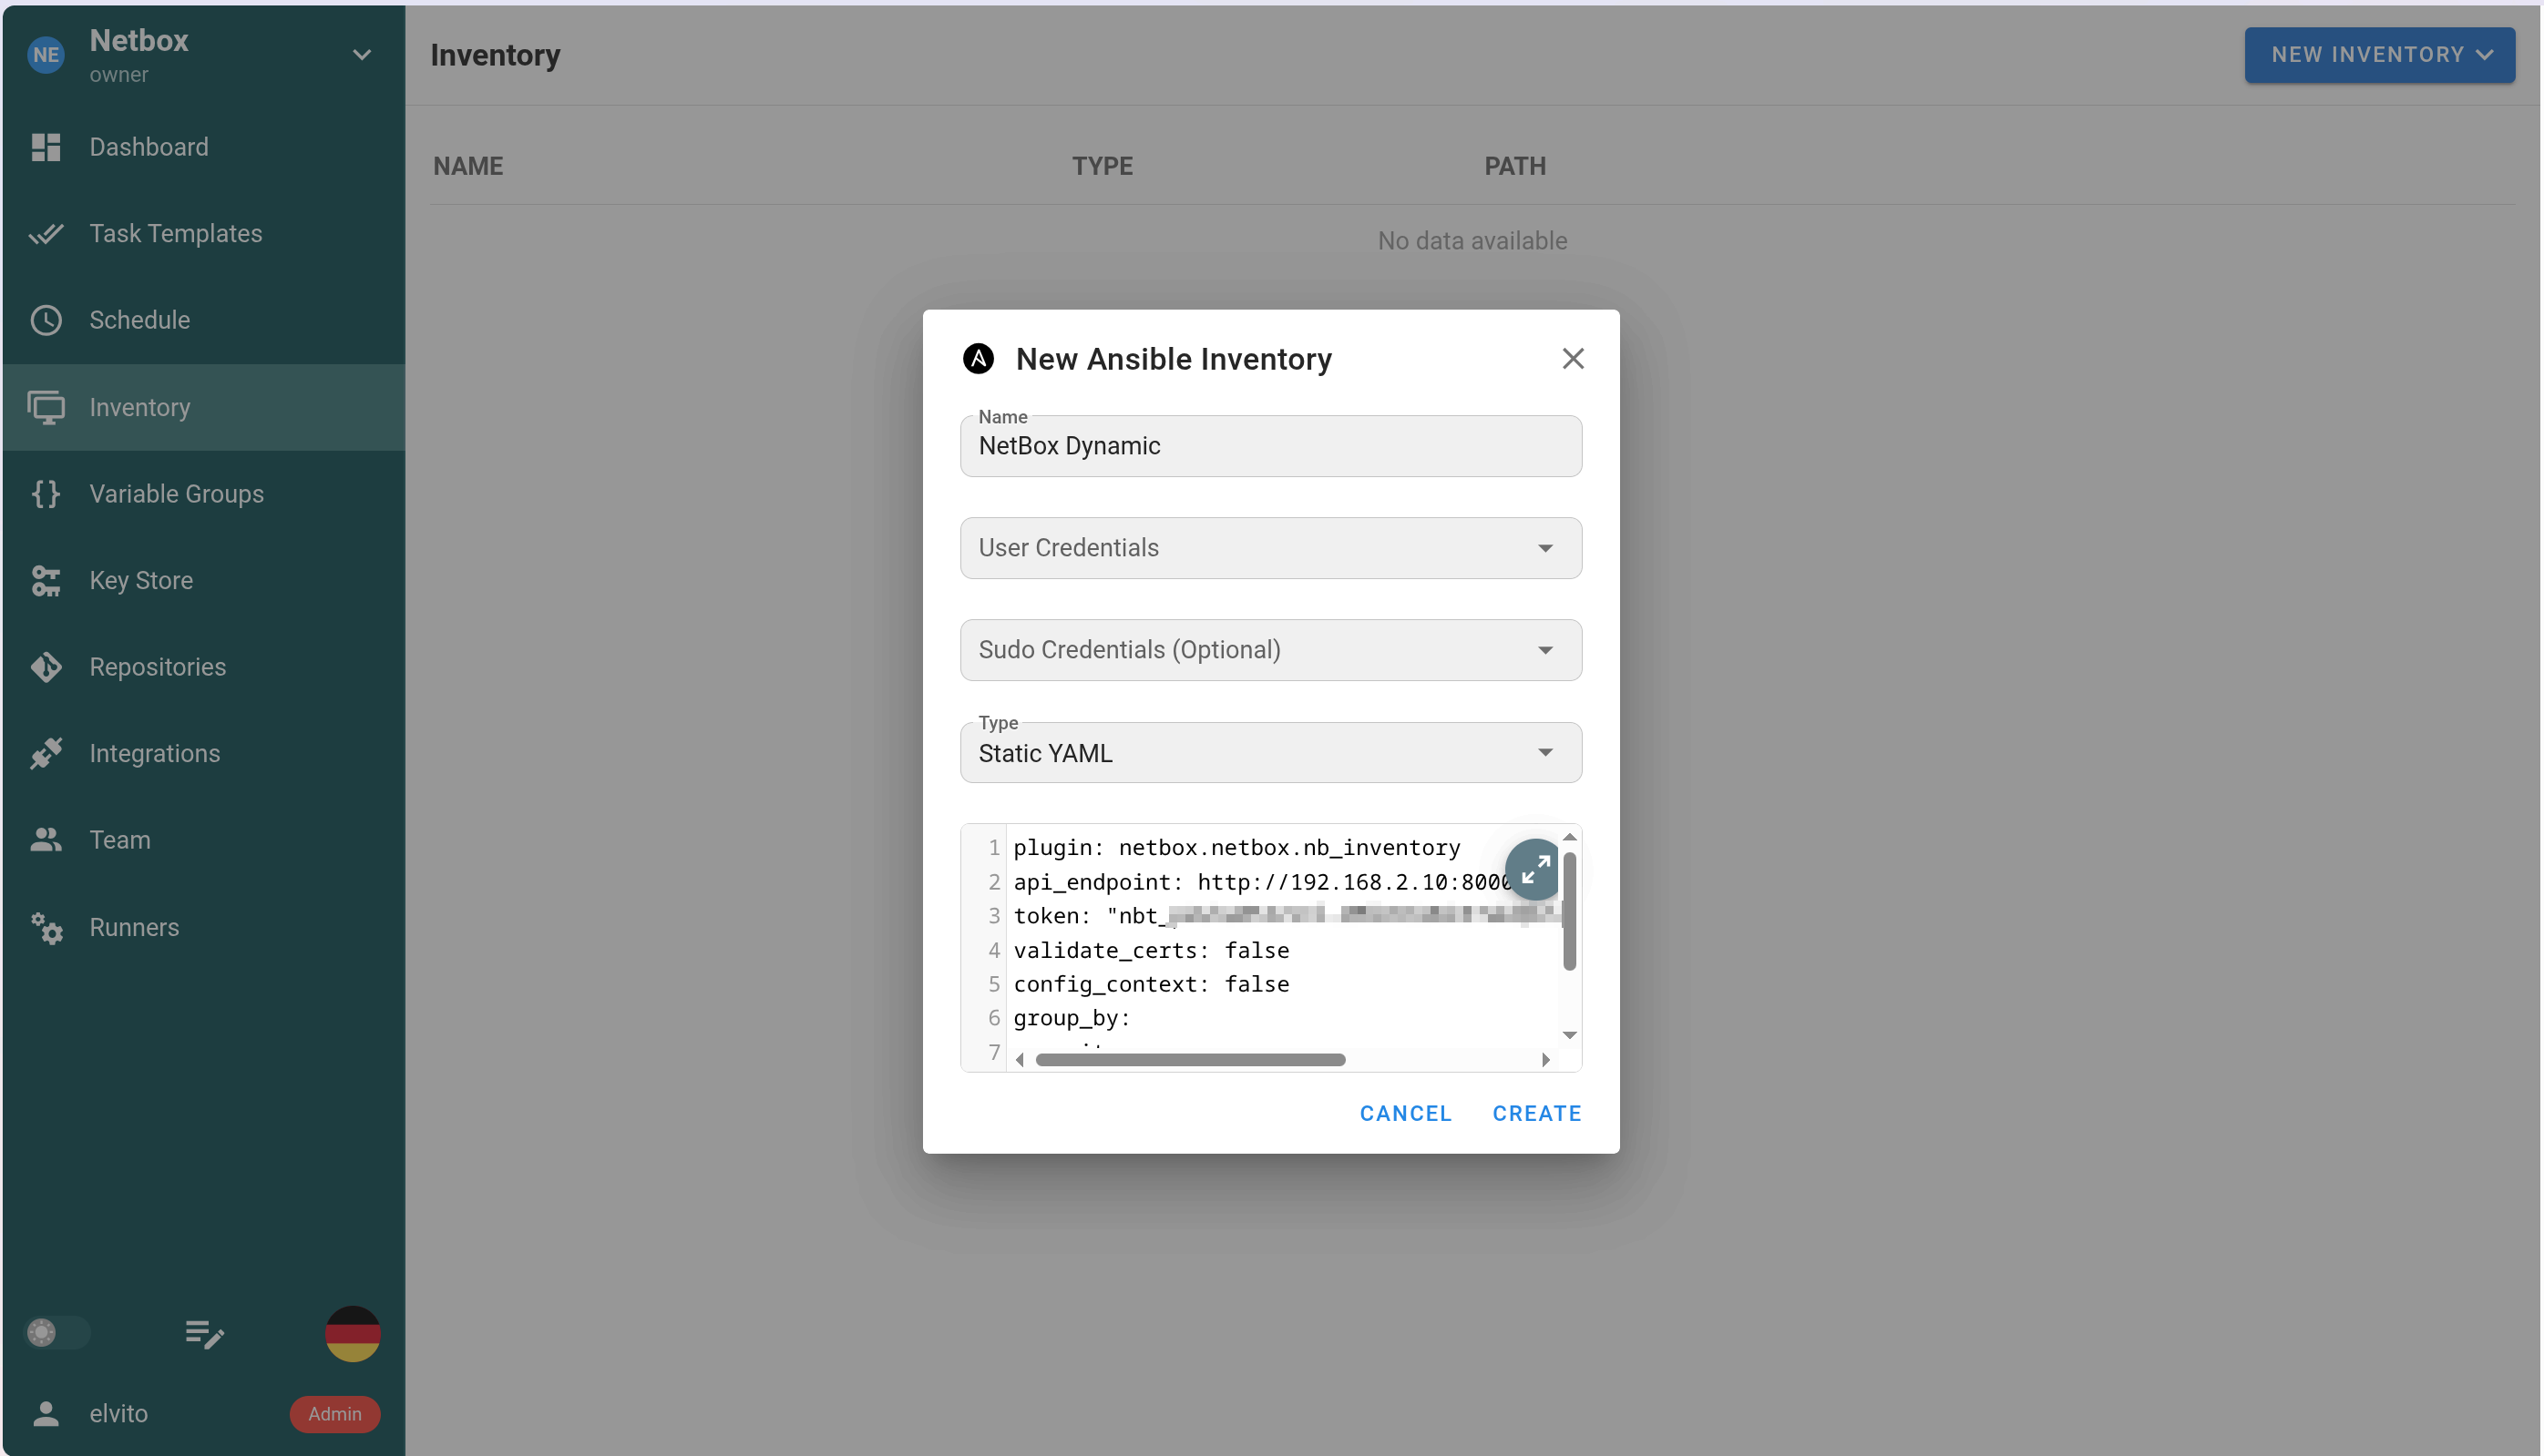Open Dashboard from the sidebar
Viewport: 2544px width, 1456px height.
[x=204, y=147]
